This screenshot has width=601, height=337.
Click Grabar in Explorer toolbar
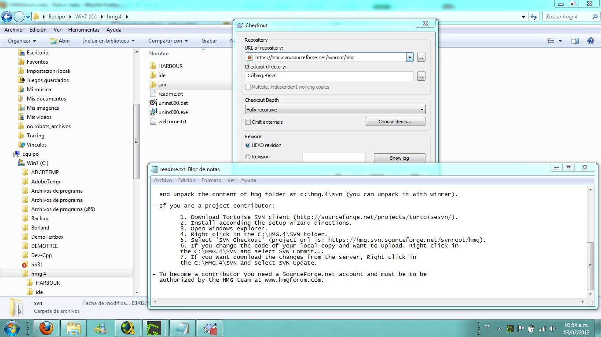[209, 41]
